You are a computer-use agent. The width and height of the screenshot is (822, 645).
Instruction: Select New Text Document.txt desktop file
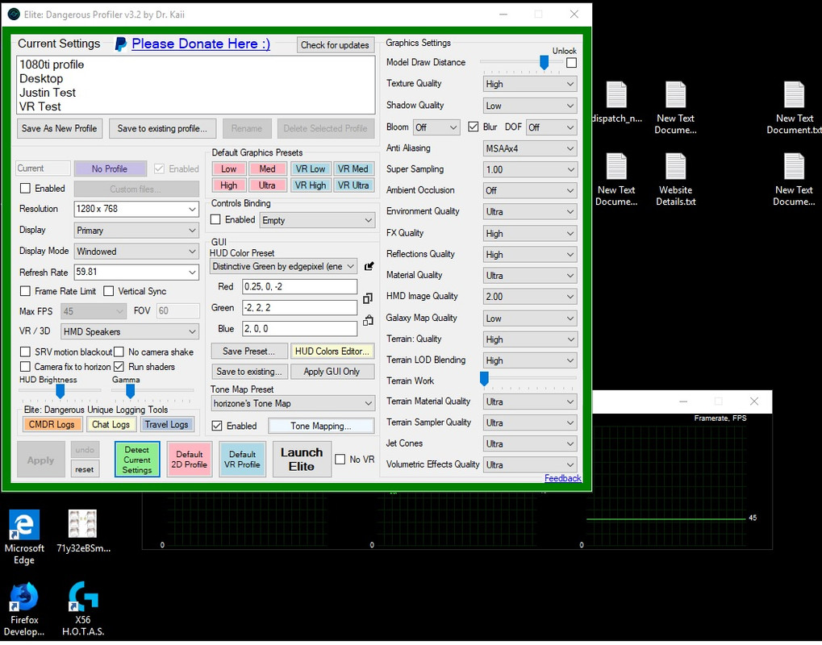tap(795, 108)
